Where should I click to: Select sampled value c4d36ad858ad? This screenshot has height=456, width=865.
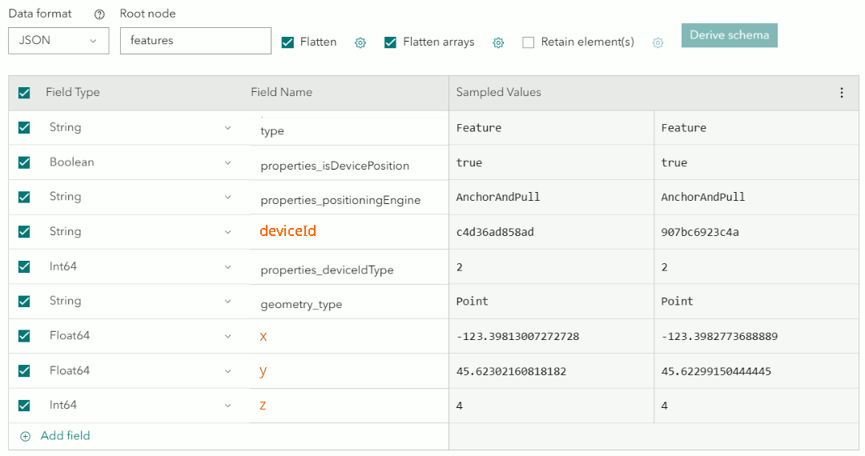(x=495, y=233)
